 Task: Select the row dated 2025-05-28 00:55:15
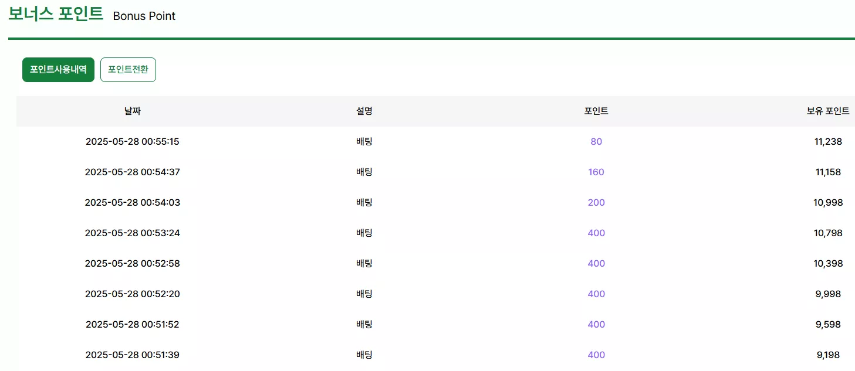pyautogui.click(x=435, y=141)
